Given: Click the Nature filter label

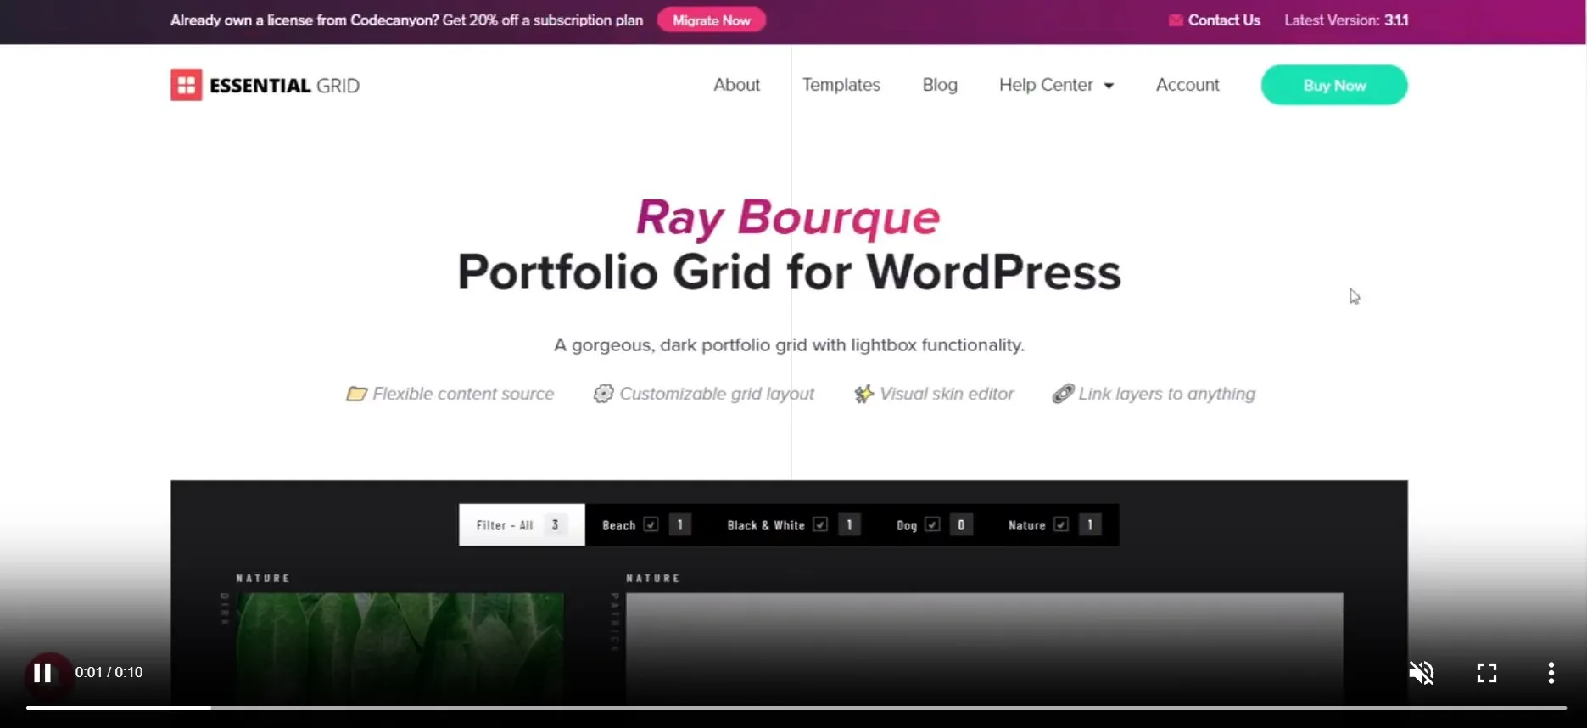Looking at the screenshot, I should point(1026,525).
